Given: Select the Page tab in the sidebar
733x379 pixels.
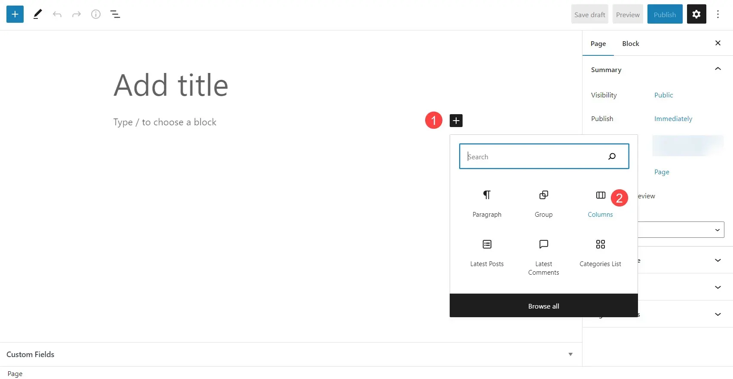Looking at the screenshot, I should pyautogui.click(x=598, y=43).
